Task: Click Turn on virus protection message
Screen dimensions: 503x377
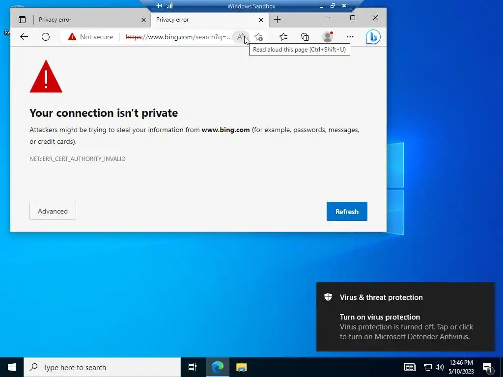Action: pos(380,317)
